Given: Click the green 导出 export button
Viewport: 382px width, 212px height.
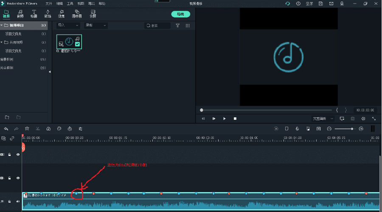Looking at the screenshot, I should [x=180, y=14].
